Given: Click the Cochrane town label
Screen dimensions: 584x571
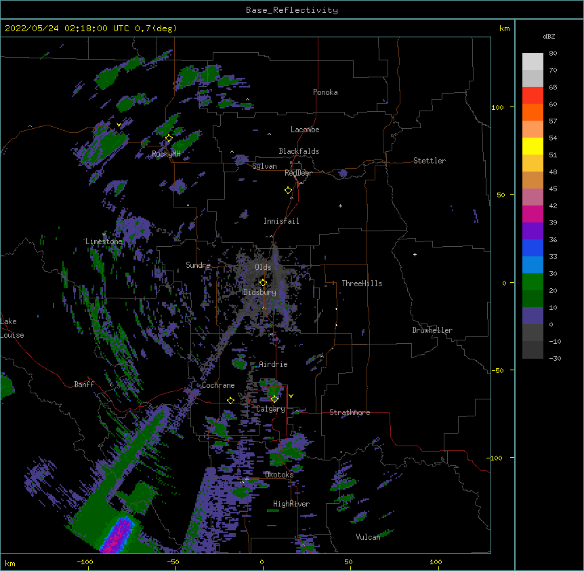Looking at the screenshot, I should click(218, 385).
